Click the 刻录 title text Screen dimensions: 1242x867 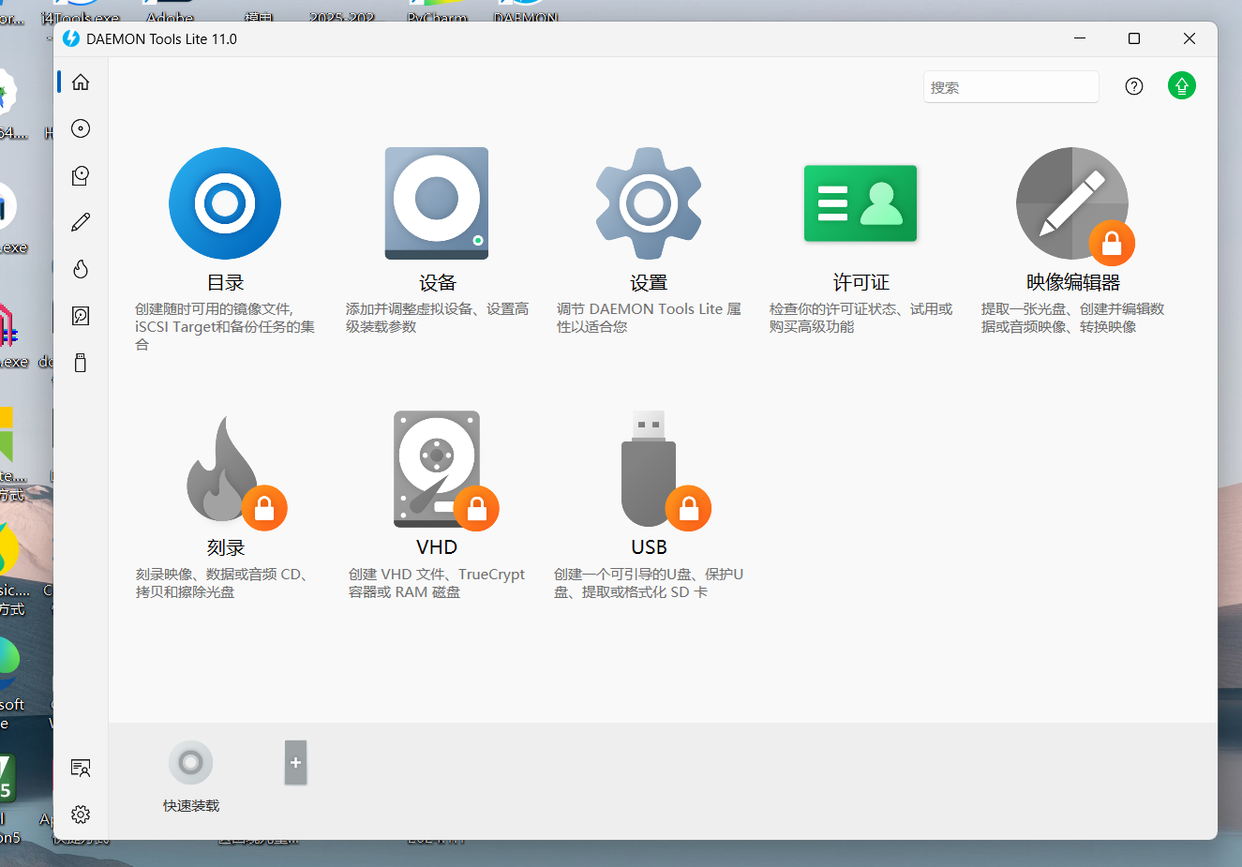pos(225,547)
